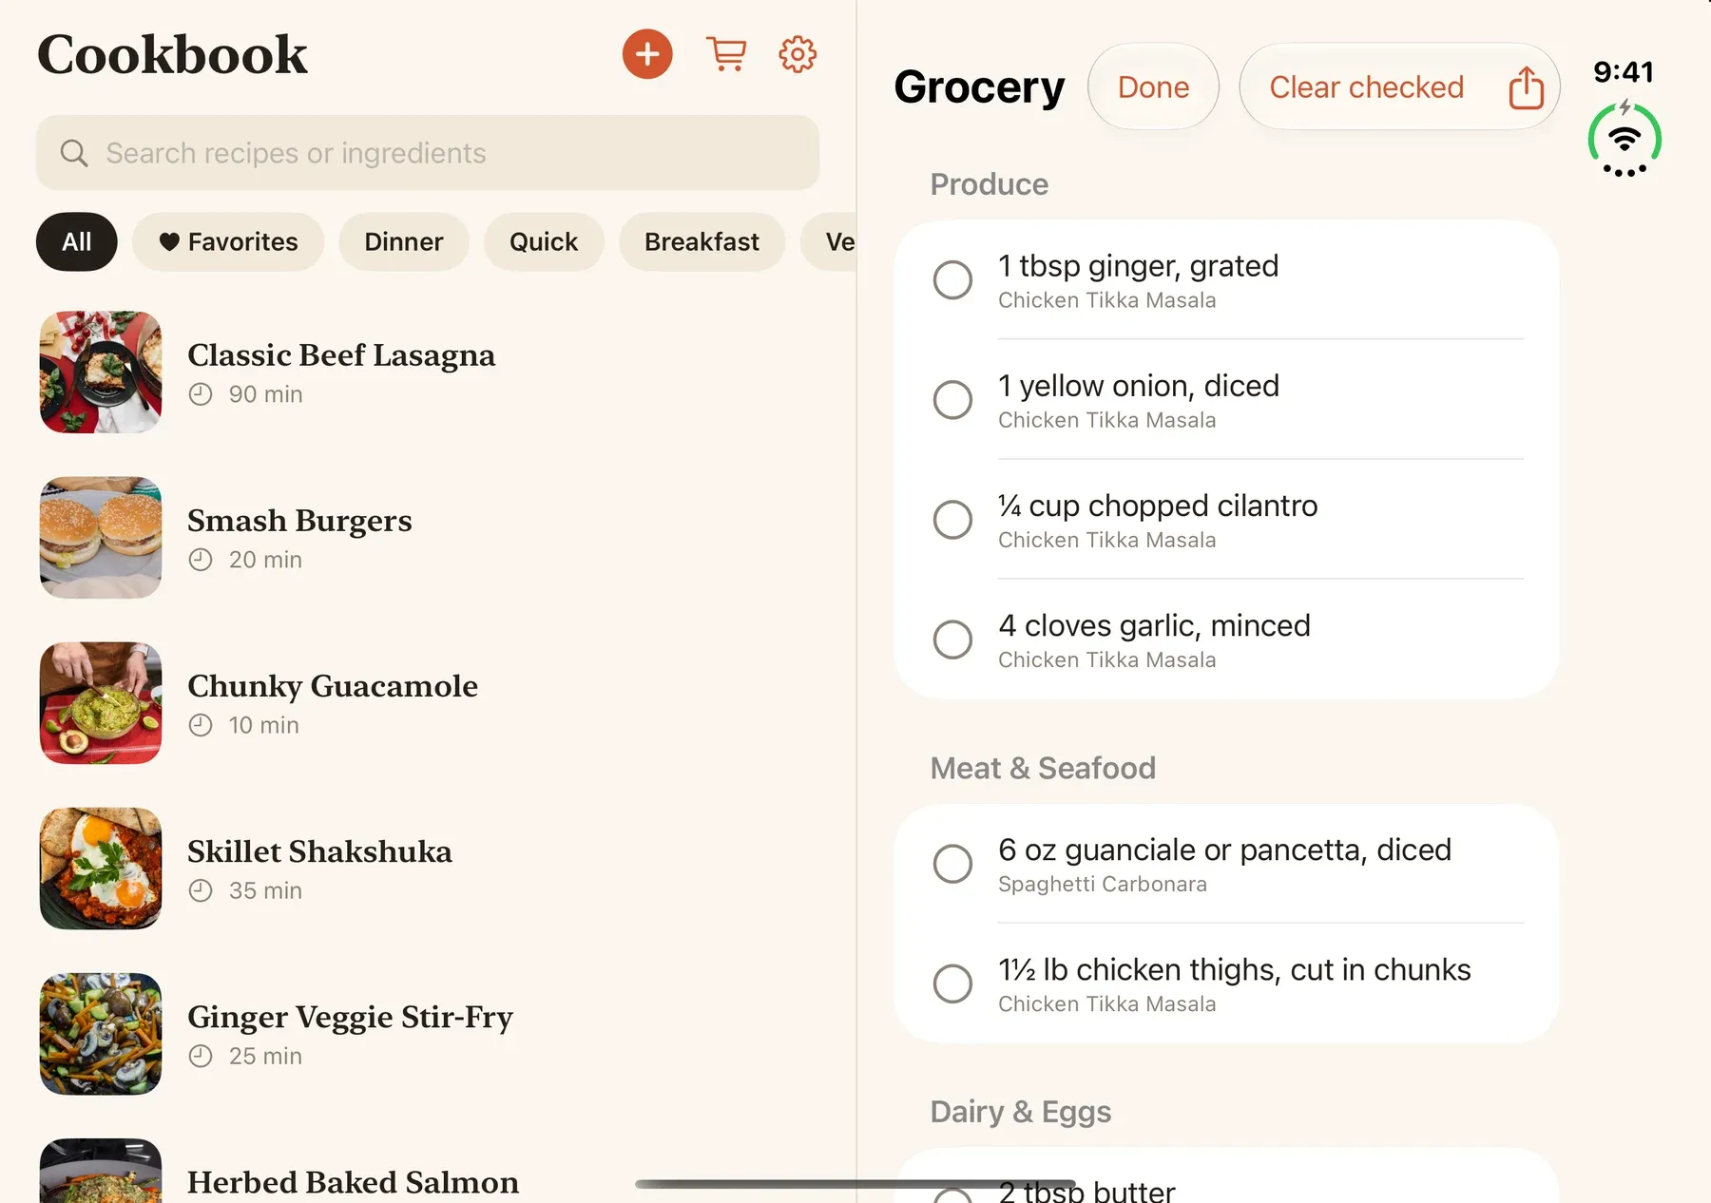Click clock icon under Ginger Veggie Stir-Fry

(x=201, y=1056)
